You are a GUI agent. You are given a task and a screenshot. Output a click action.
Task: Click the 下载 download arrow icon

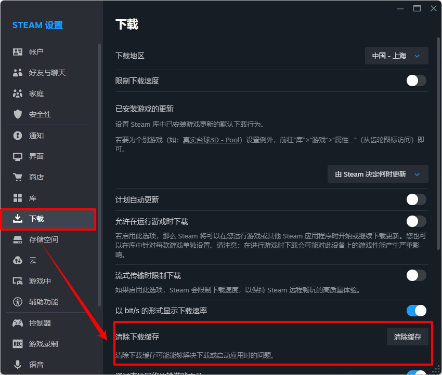click(18, 219)
